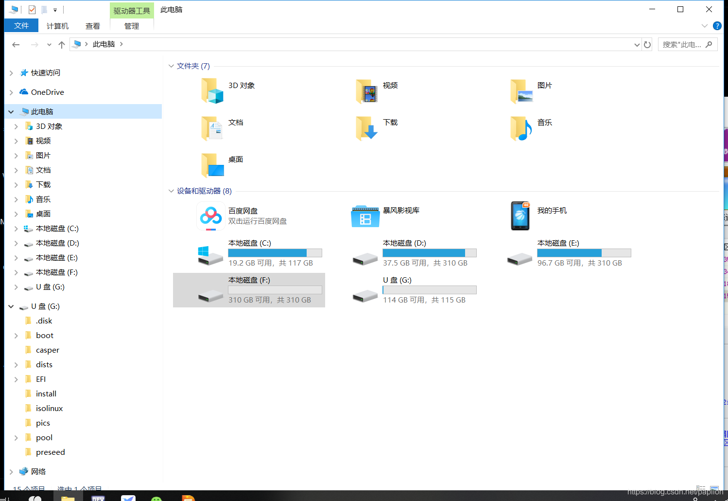Select the install folder in tree
This screenshot has height=501, width=728.
point(46,394)
